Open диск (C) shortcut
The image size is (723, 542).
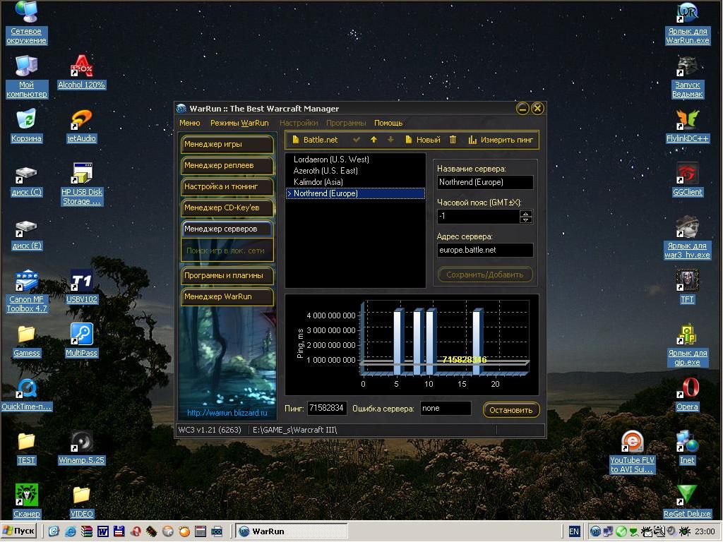26,181
